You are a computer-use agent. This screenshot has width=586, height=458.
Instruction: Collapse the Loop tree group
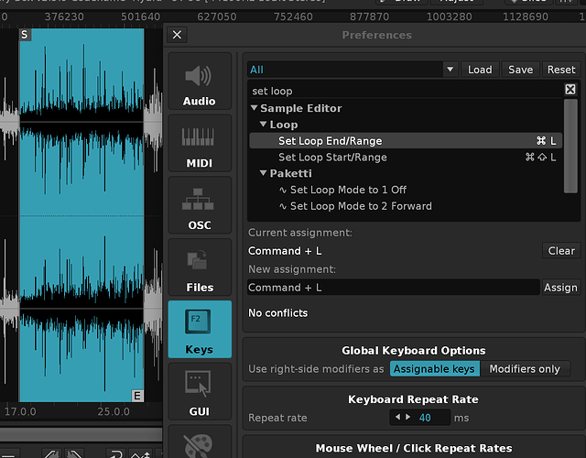(x=263, y=125)
